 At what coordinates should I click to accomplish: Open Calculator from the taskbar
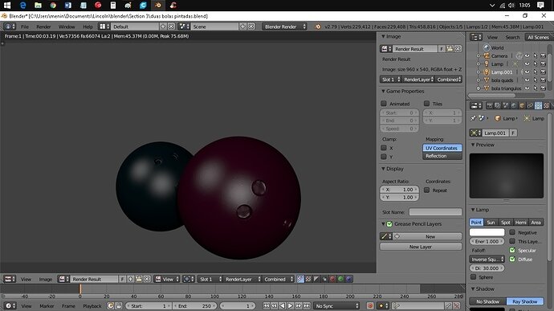(113, 6)
